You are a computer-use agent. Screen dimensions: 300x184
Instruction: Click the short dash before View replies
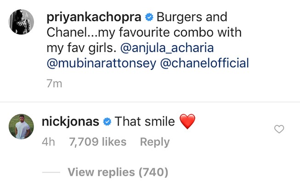[51, 172]
